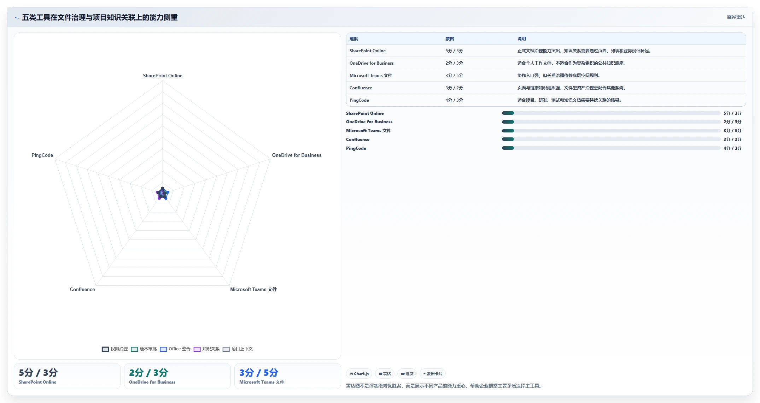Click the 进度 tag chip
This screenshot has height=403, width=760.
point(407,374)
